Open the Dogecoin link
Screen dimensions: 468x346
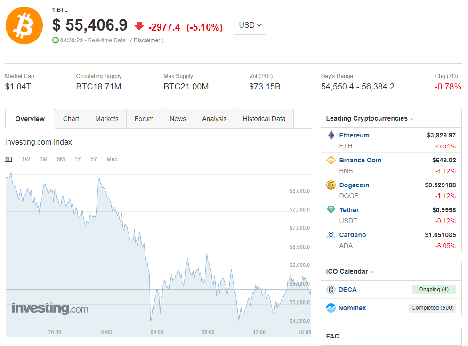pyautogui.click(x=354, y=185)
